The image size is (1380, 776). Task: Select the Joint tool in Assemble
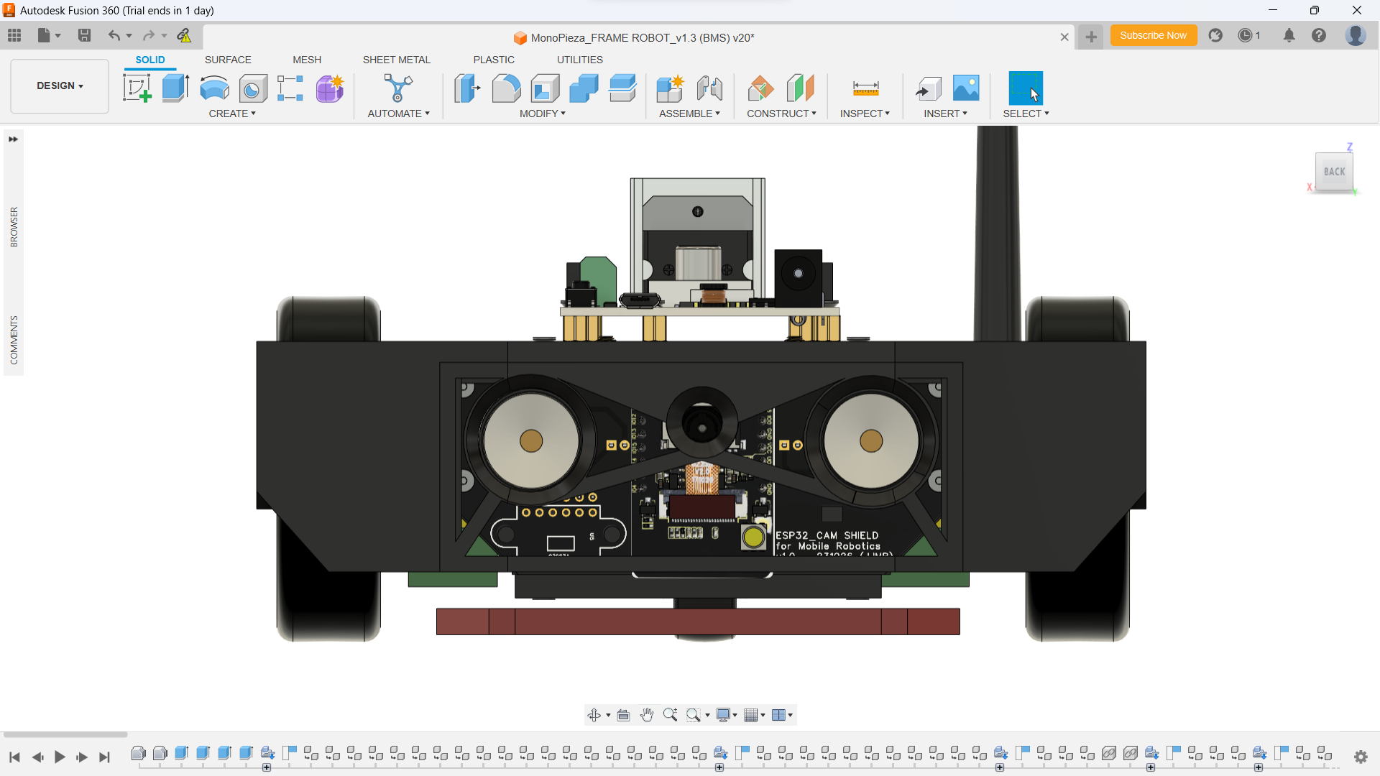click(709, 88)
